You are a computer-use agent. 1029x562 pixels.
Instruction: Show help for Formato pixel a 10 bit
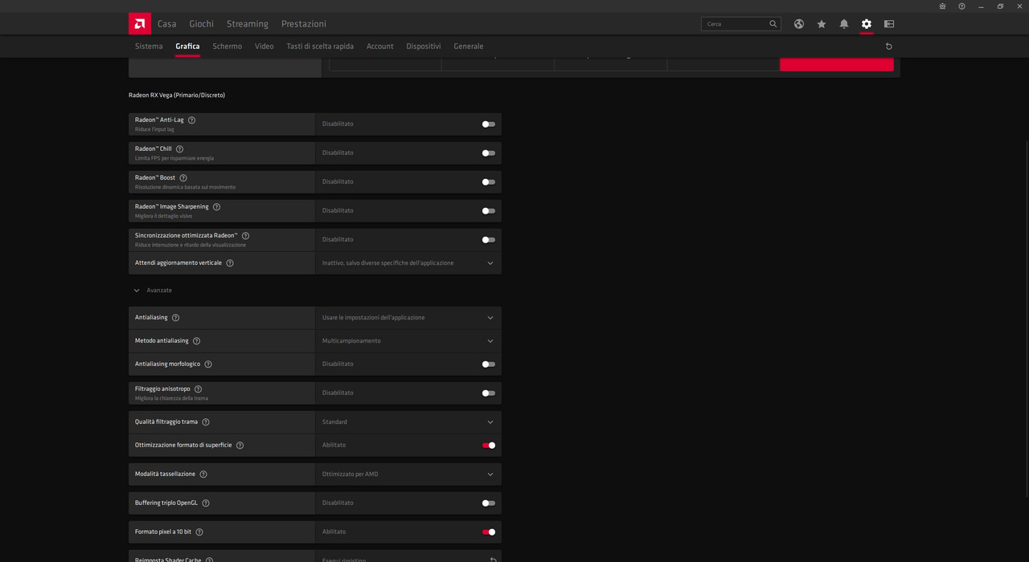199,532
